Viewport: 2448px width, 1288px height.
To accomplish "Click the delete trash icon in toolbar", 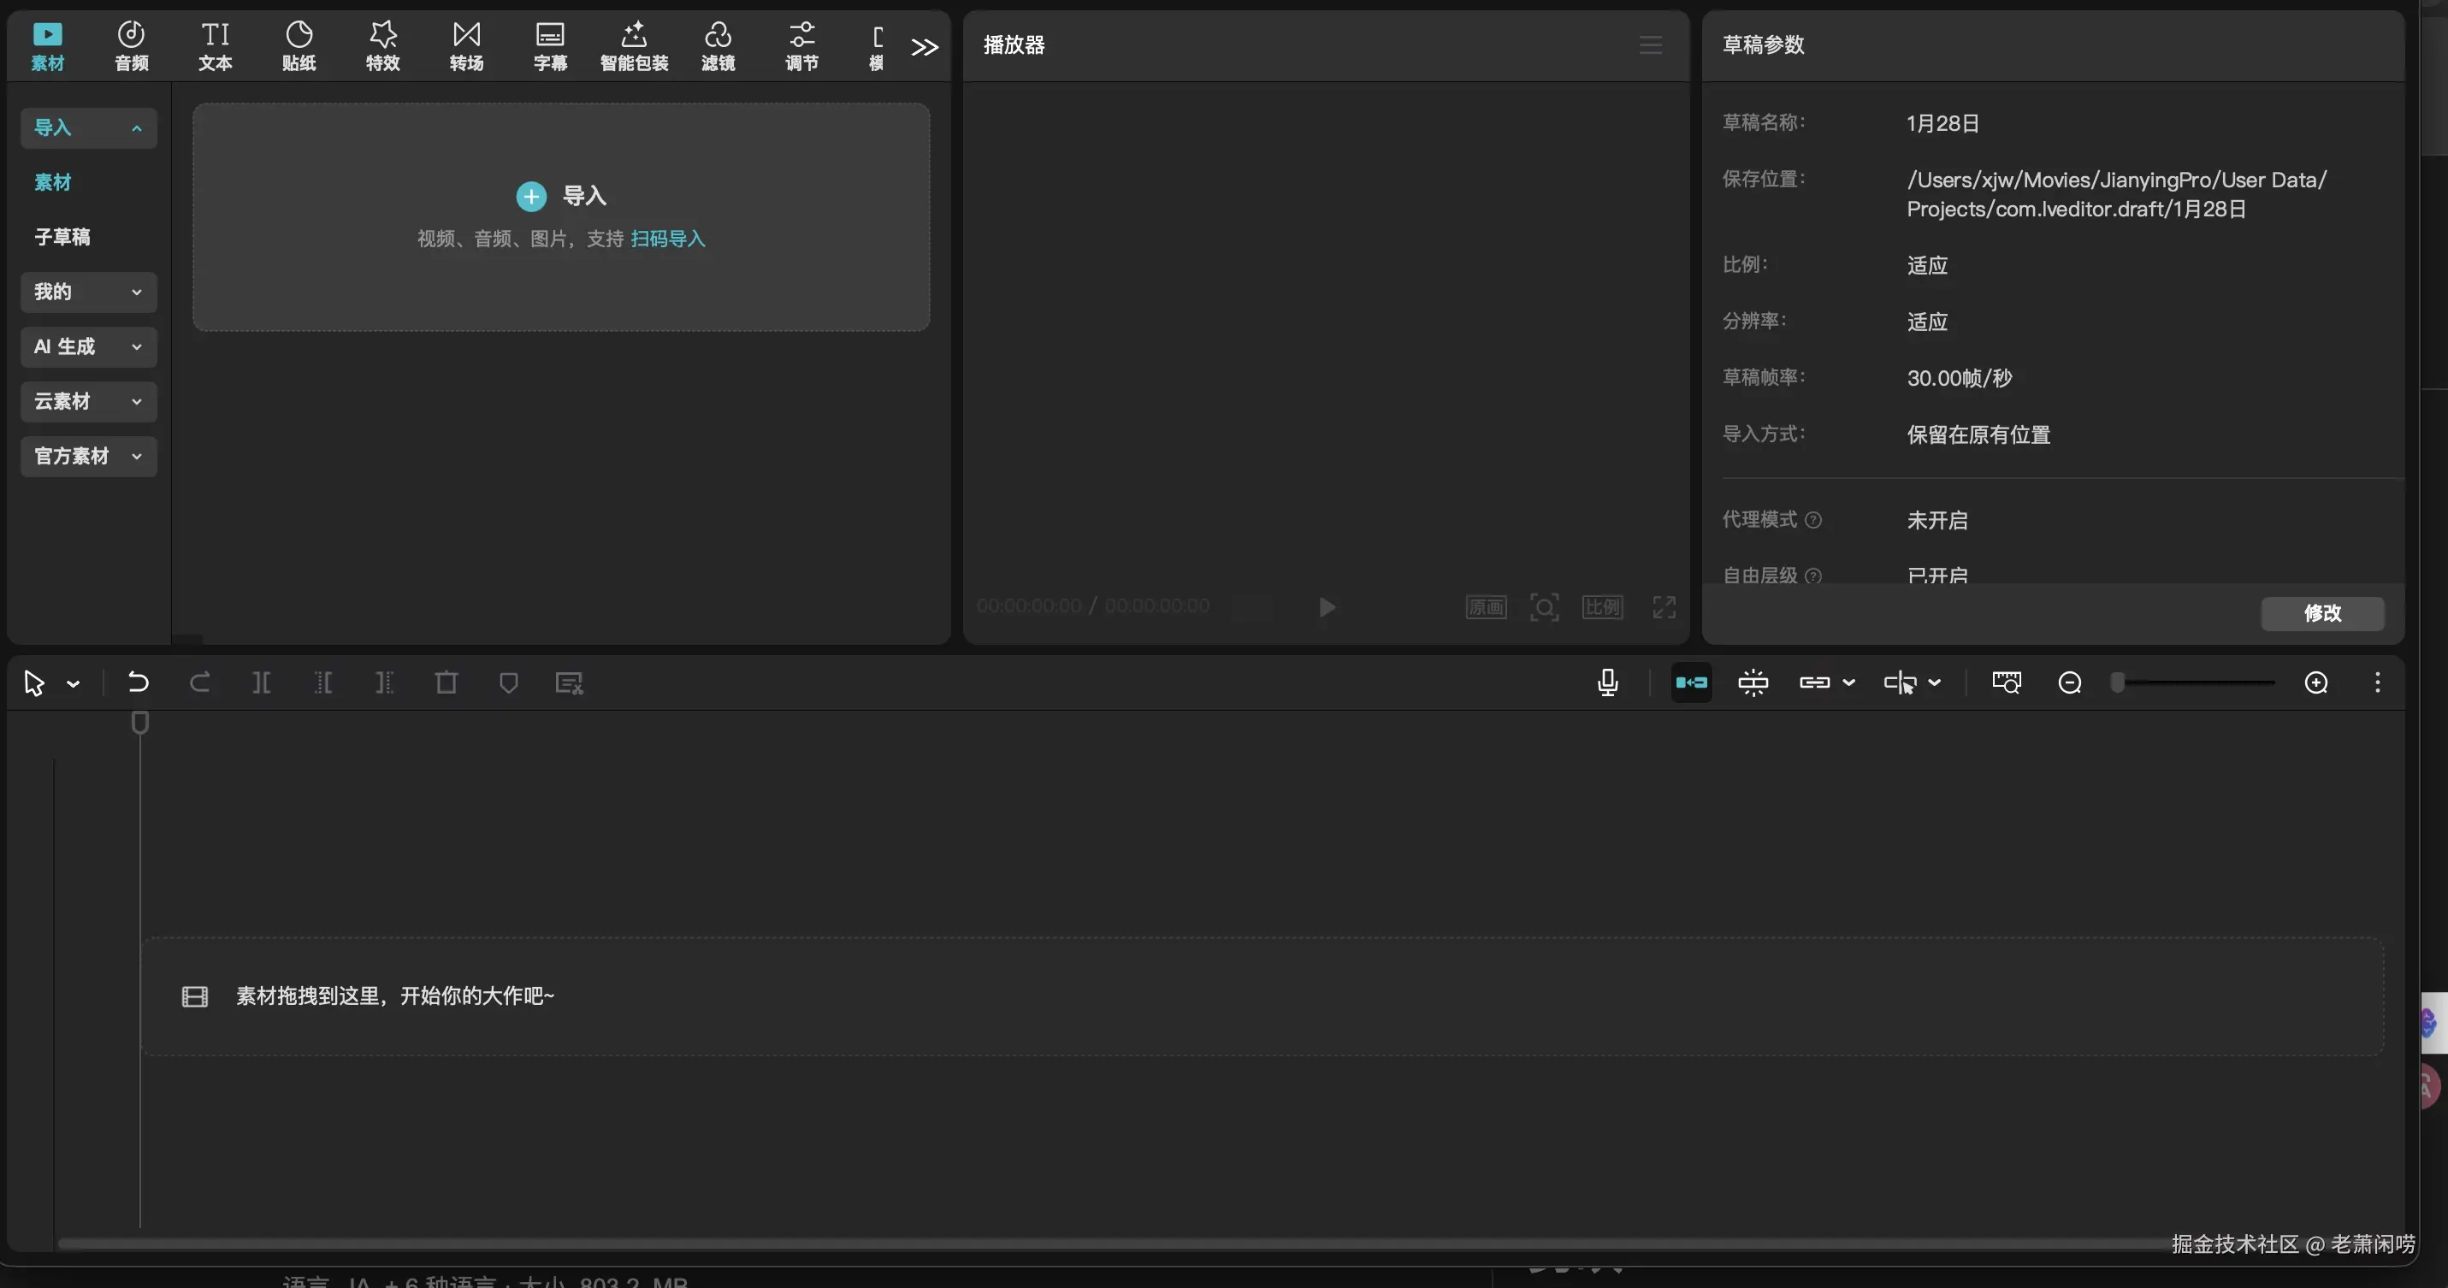I will pyautogui.click(x=446, y=683).
